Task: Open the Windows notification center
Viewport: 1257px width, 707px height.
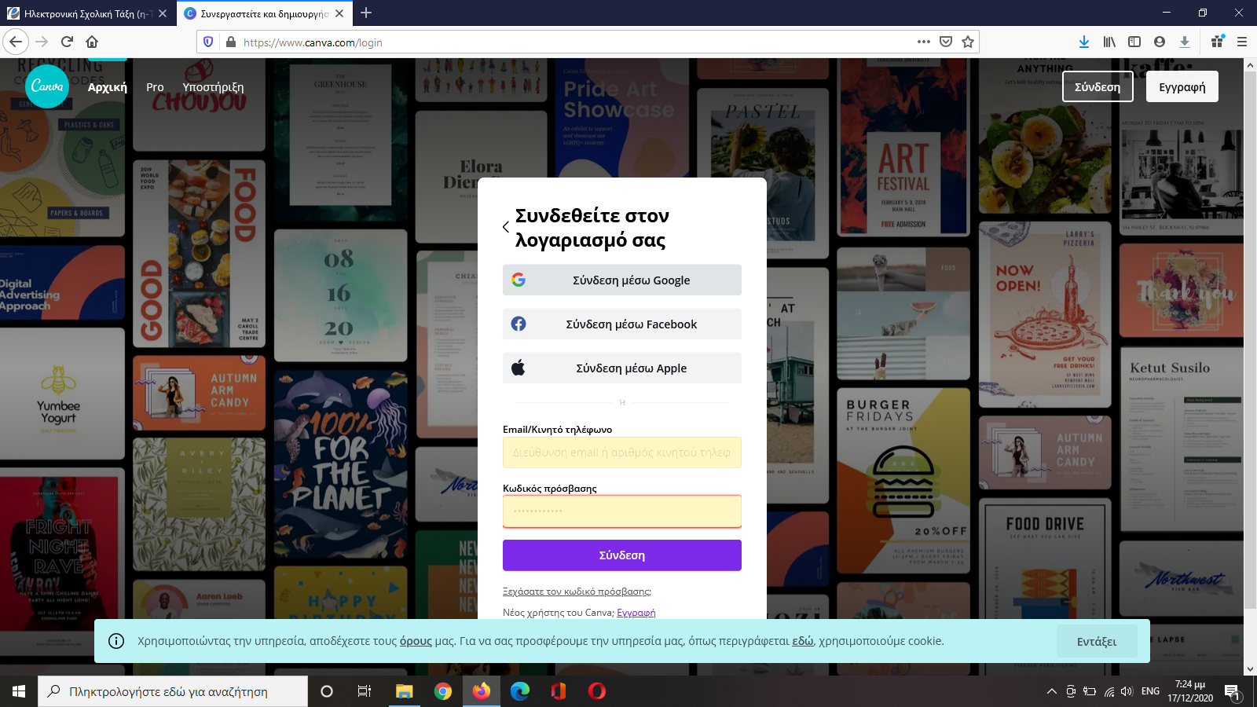Action: pos(1232,691)
